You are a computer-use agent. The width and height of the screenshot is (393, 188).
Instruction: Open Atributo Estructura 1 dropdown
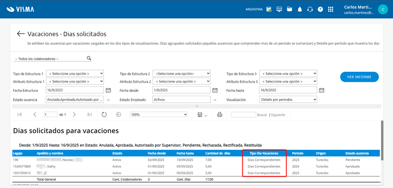coord(75,81)
